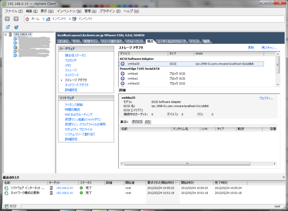288x211 pixels.
Task: Click the デバイス view button
Action: point(137,122)
